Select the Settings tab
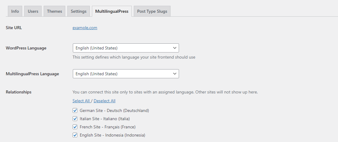The width and height of the screenshot is (338, 142). [x=79, y=11]
